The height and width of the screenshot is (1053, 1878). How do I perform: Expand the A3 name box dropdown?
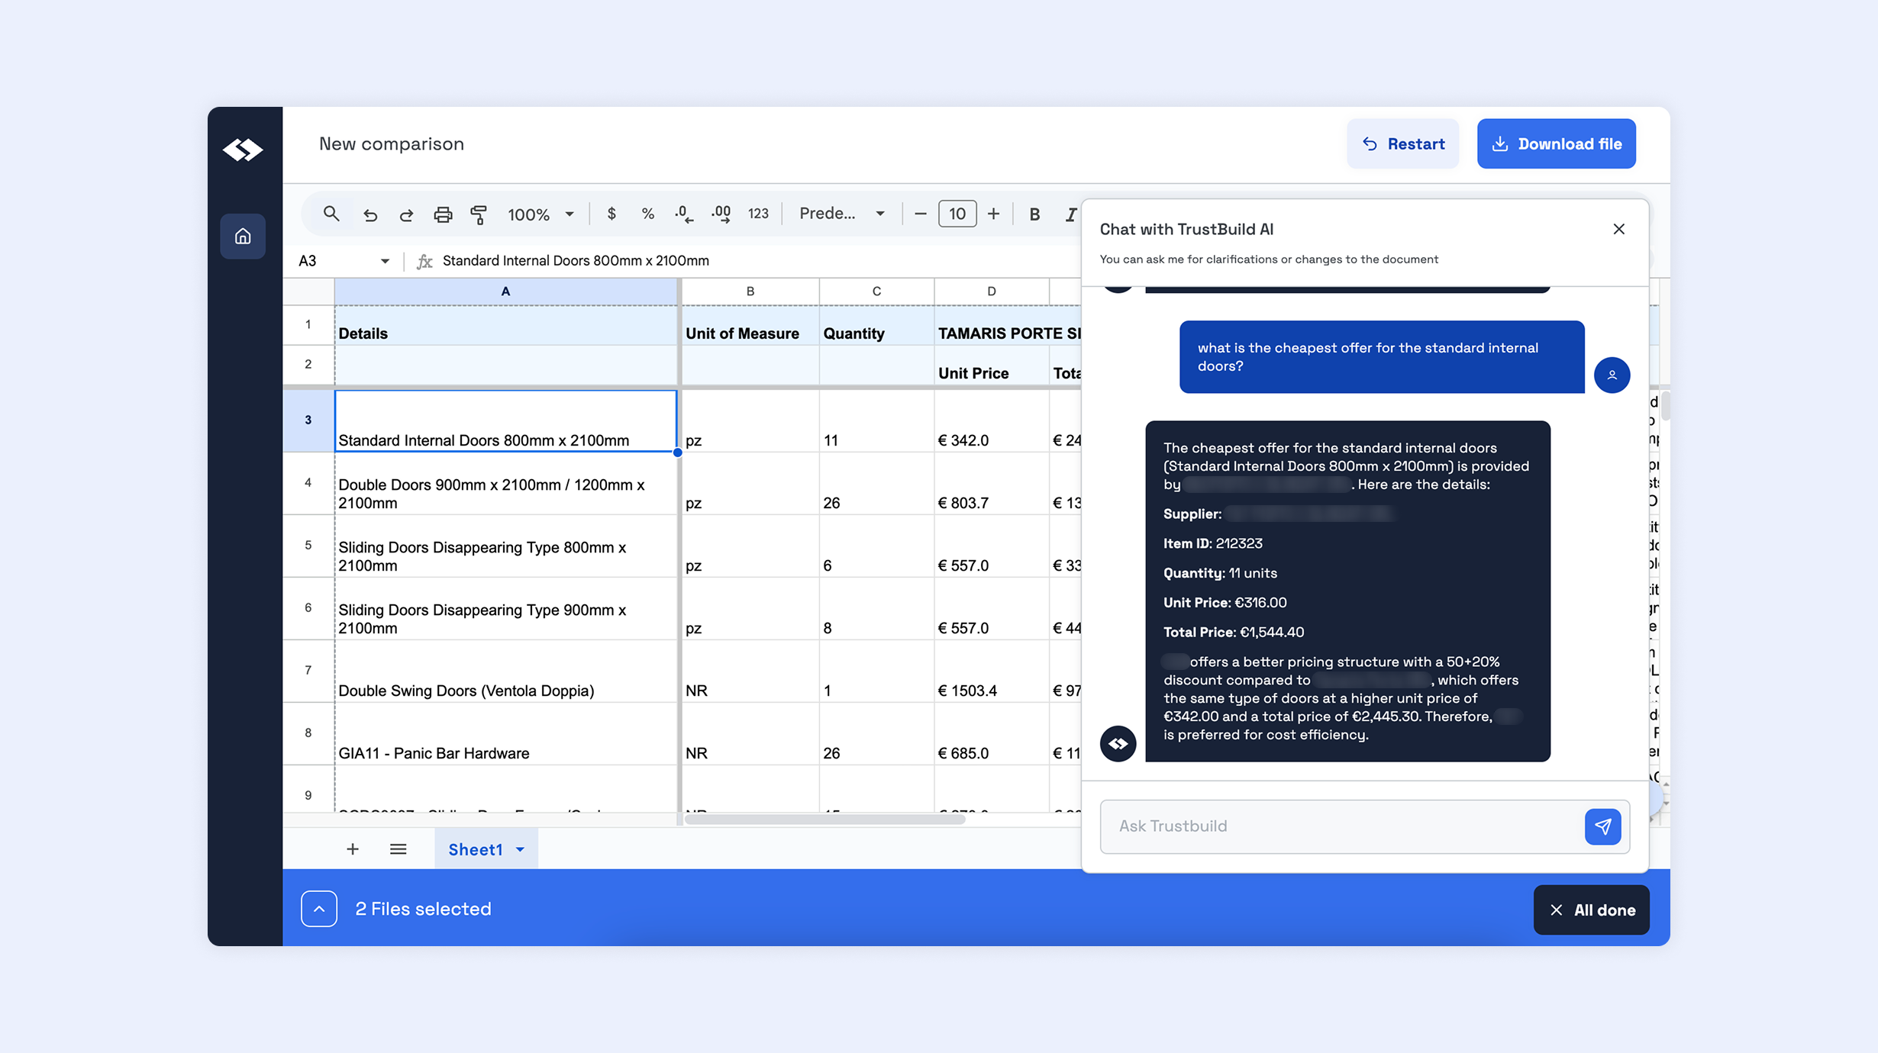[x=385, y=261]
